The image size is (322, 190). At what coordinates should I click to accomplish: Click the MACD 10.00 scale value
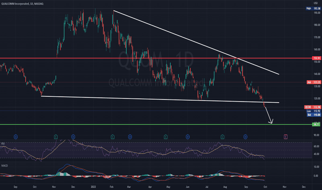click(316, 167)
